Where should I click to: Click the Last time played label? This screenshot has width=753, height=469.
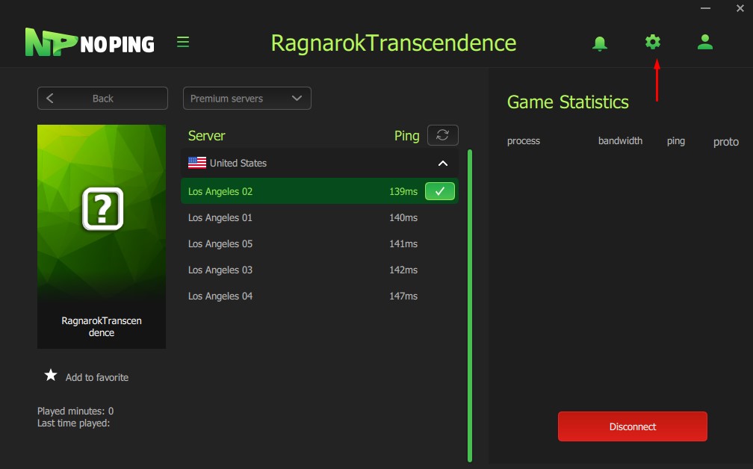73,423
